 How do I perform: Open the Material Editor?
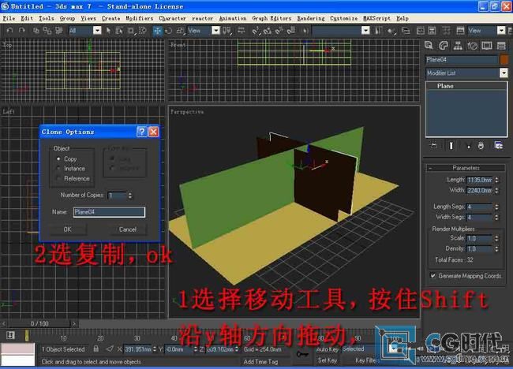click(x=446, y=31)
